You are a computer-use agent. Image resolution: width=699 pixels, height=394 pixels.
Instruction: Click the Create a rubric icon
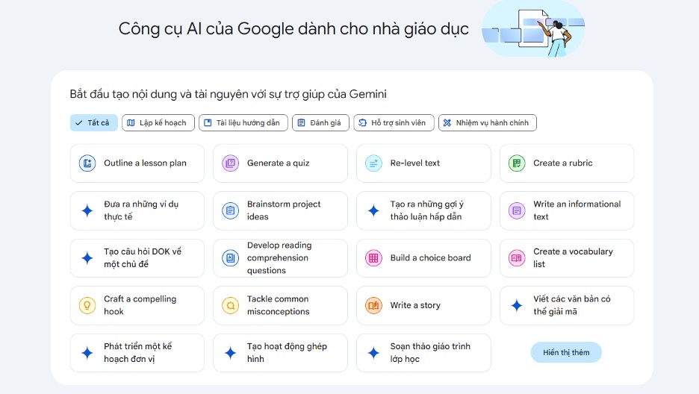pyautogui.click(x=517, y=163)
